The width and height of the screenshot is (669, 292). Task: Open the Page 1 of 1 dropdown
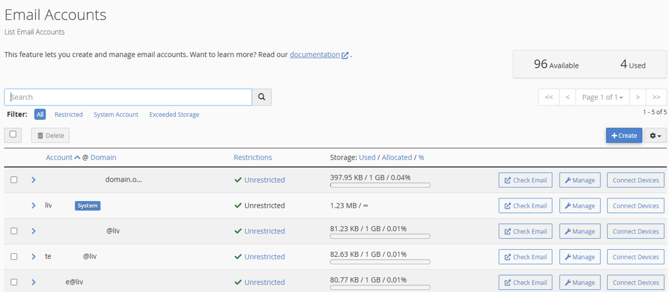602,97
